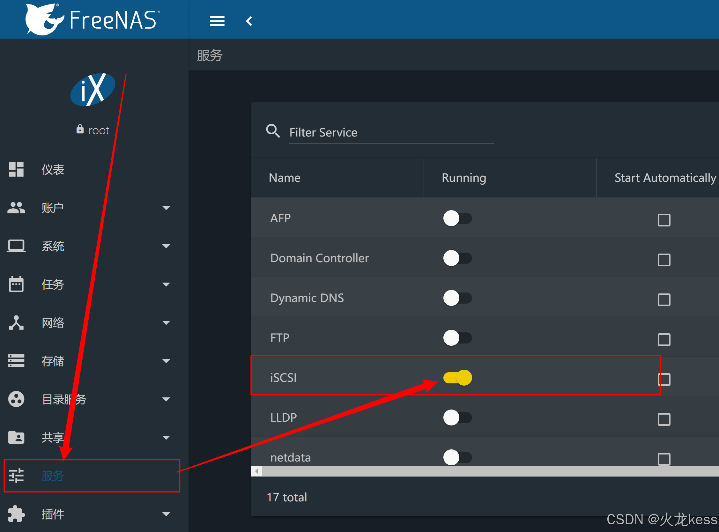Click the sharing folder icon
The image size is (719, 532).
(x=16, y=437)
